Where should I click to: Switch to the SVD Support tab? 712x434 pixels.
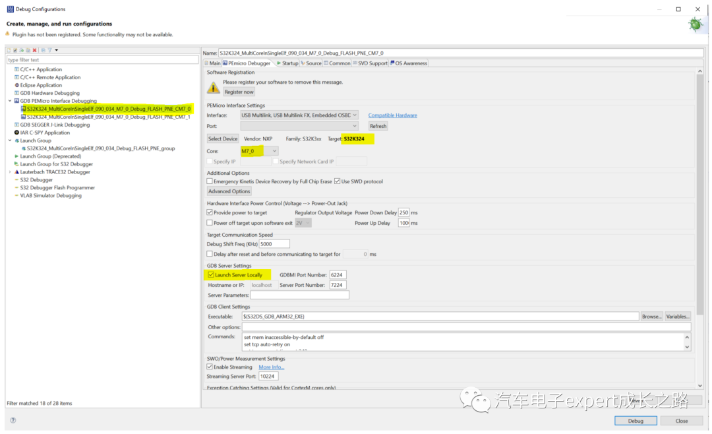tap(370, 63)
